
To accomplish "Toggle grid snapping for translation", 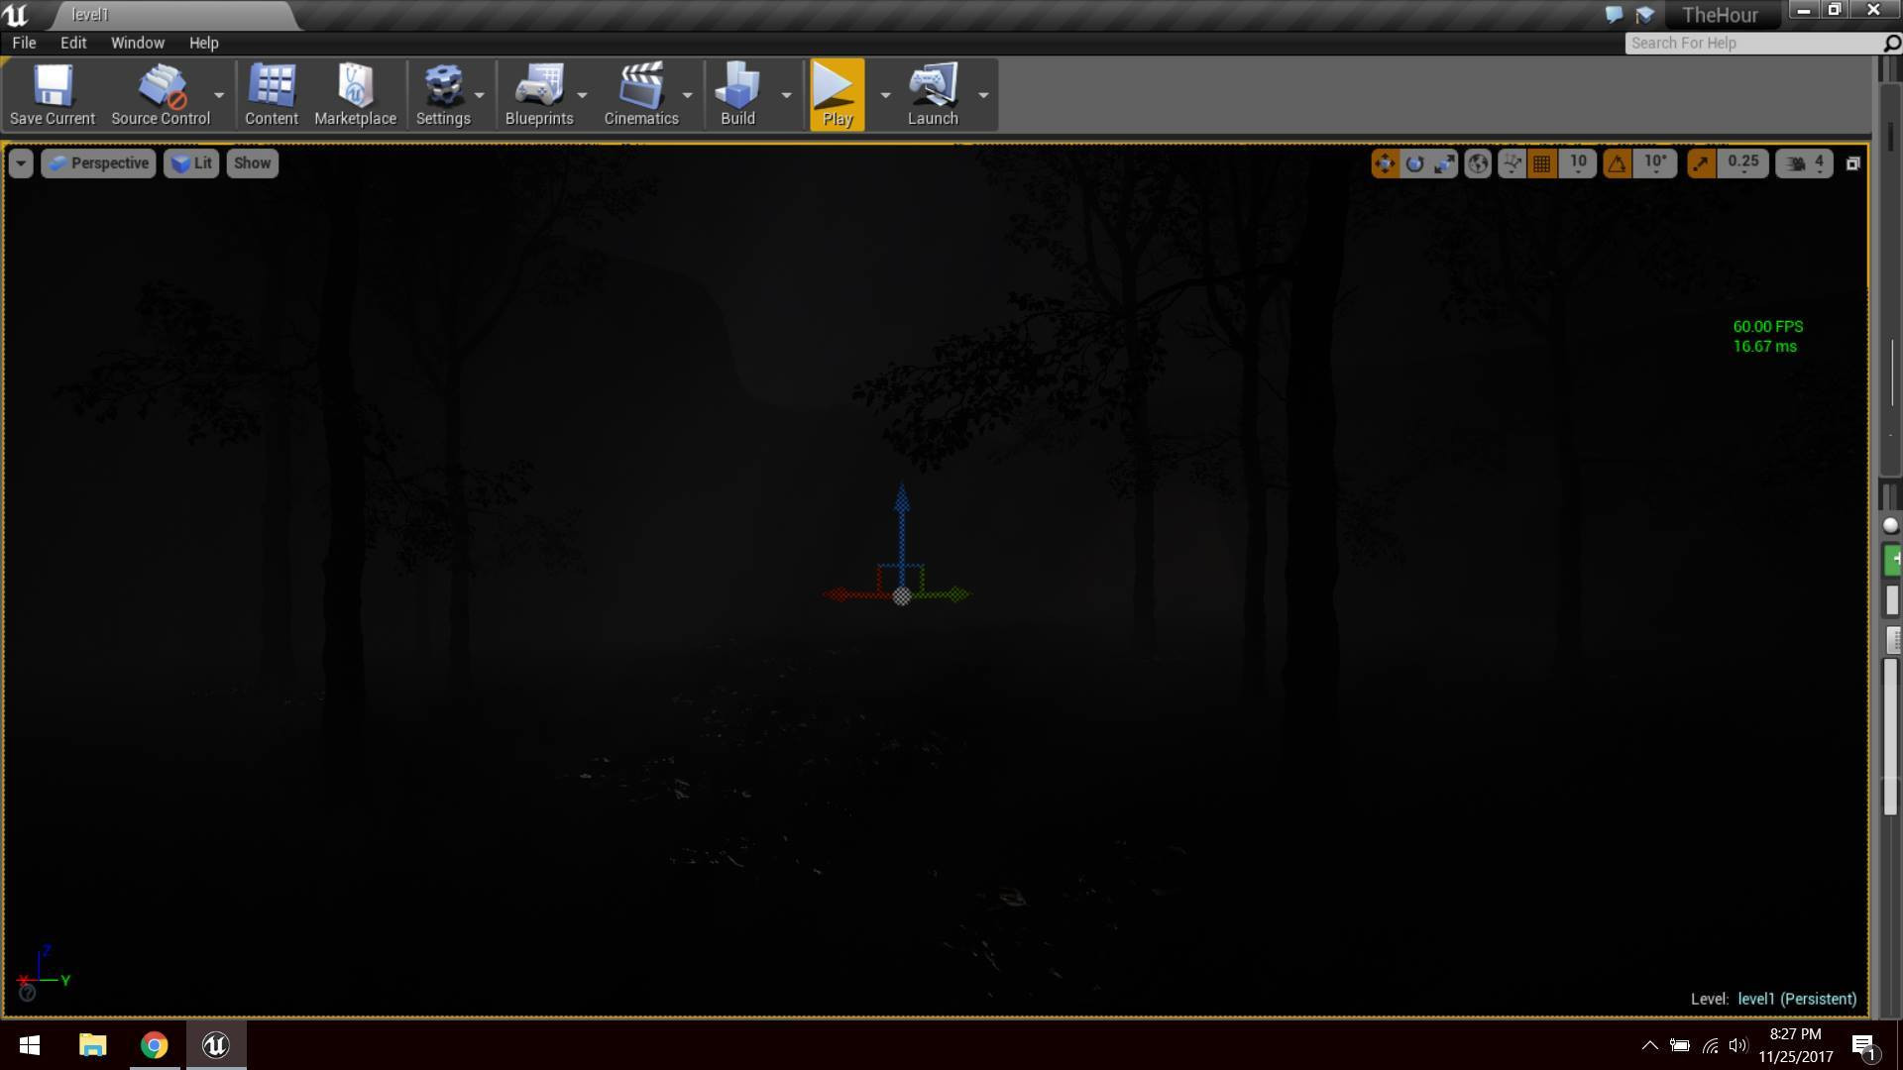I will 1542,163.
